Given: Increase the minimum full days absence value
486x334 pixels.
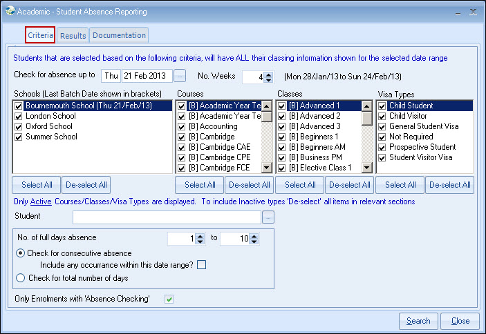Looking at the screenshot, I should click(200, 235).
